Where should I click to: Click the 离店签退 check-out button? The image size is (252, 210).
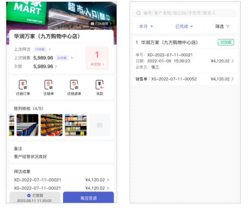pyautogui.click(x=89, y=197)
